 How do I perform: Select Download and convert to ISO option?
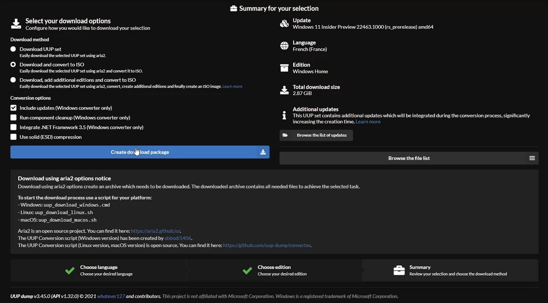pyautogui.click(x=13, y=64)
